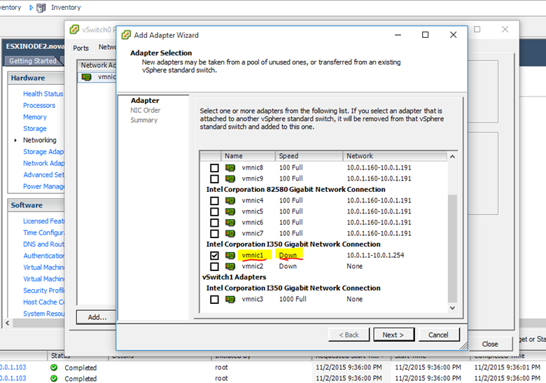This screenshot has height=383, width=546.
Task: Open the Storage Adapters link
Action: [43, 152]
